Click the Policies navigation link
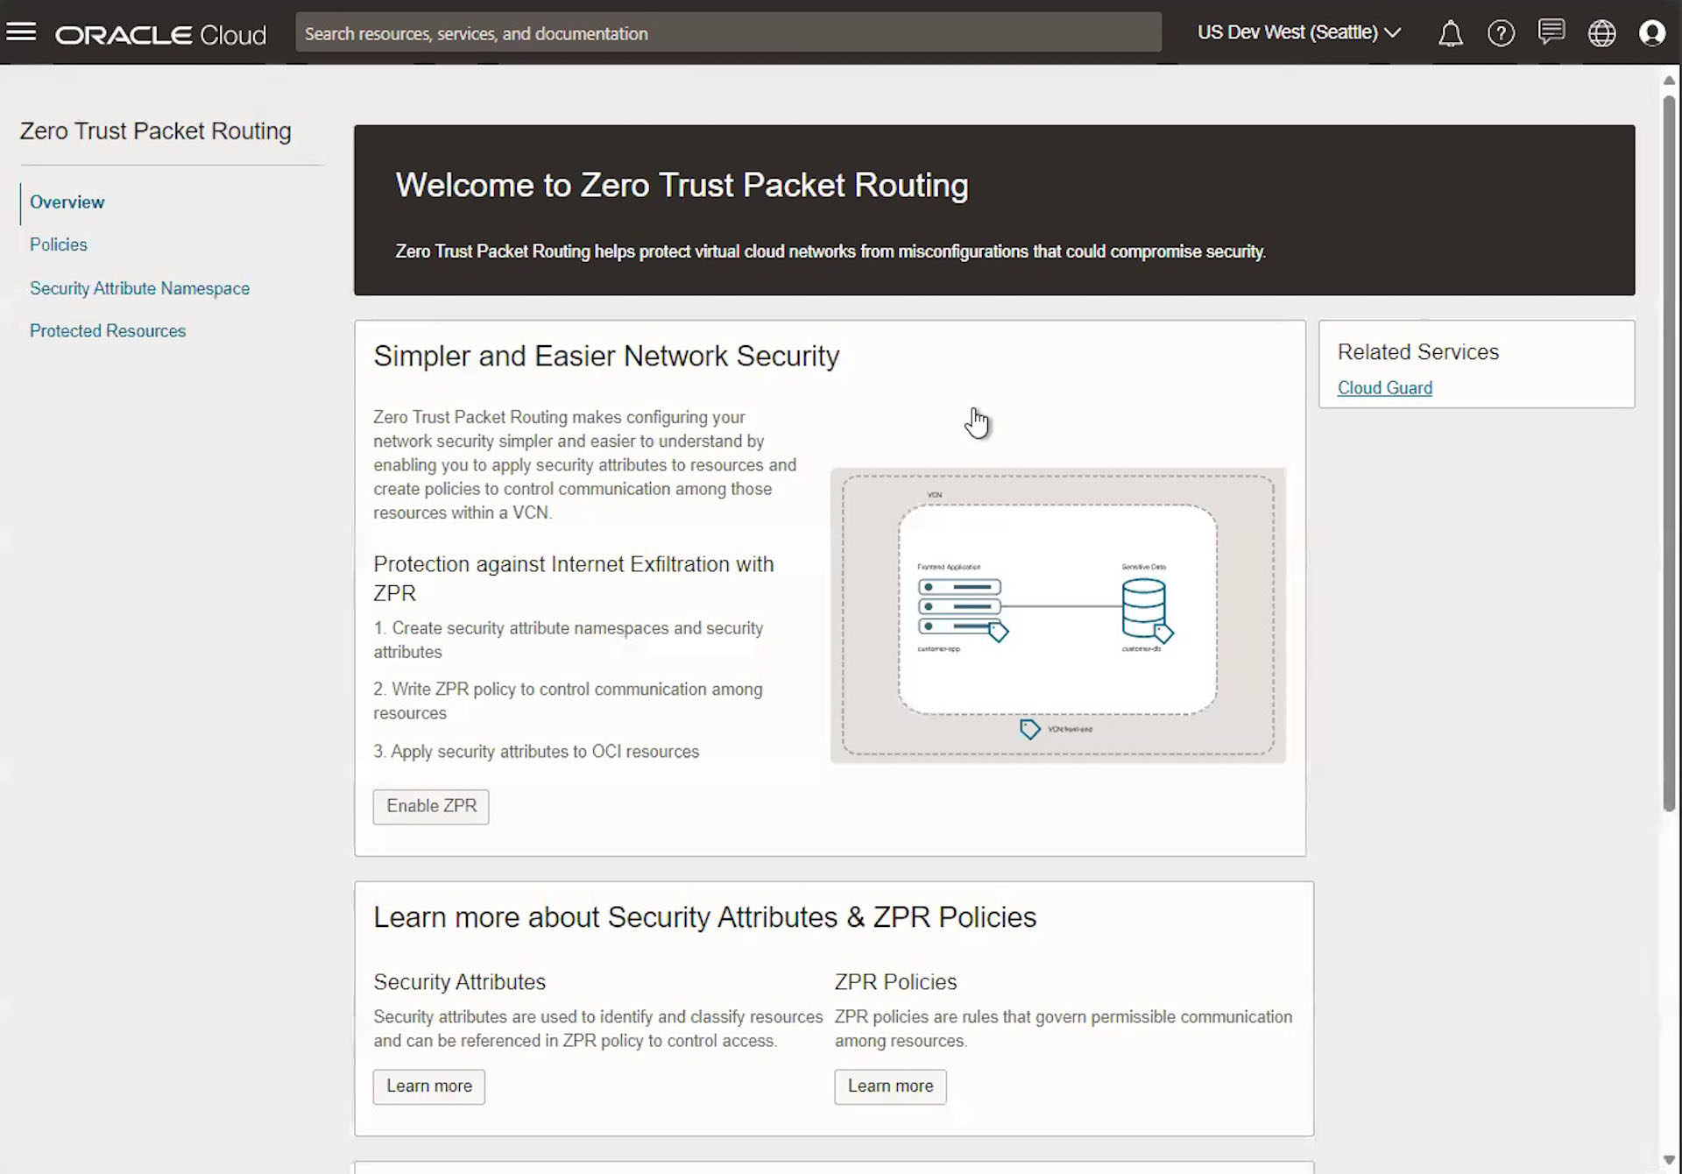The height and width of the screenshot is (1174, 1682). point(59,244)
